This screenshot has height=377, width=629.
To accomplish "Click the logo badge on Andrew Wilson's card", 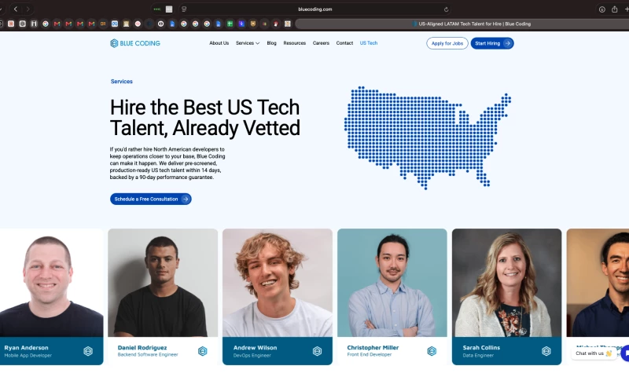I will [317, 351].
